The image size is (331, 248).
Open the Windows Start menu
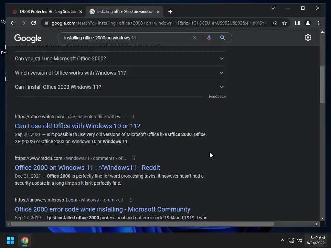(10, 240)
